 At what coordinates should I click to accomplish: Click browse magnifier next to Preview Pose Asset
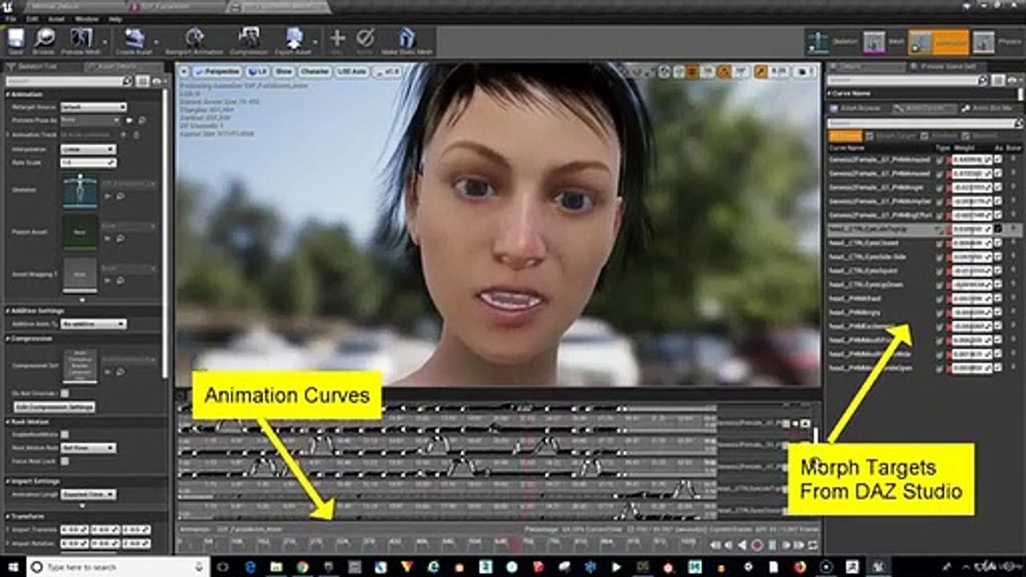[141, 120]
